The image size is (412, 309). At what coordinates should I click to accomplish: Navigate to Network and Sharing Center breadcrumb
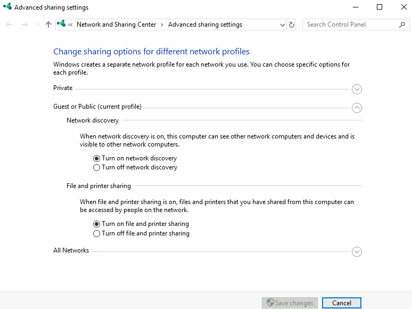117,25
